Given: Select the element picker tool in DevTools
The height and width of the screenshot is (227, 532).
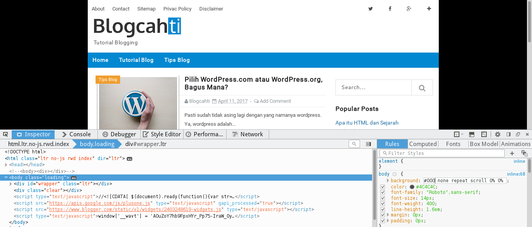Looking at the screenshot, I should click(5, 134).
